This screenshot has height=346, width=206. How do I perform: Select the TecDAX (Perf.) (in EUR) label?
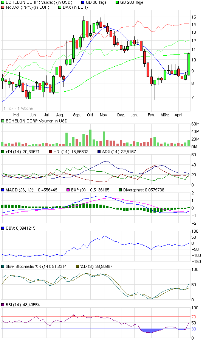click(28, 7)
